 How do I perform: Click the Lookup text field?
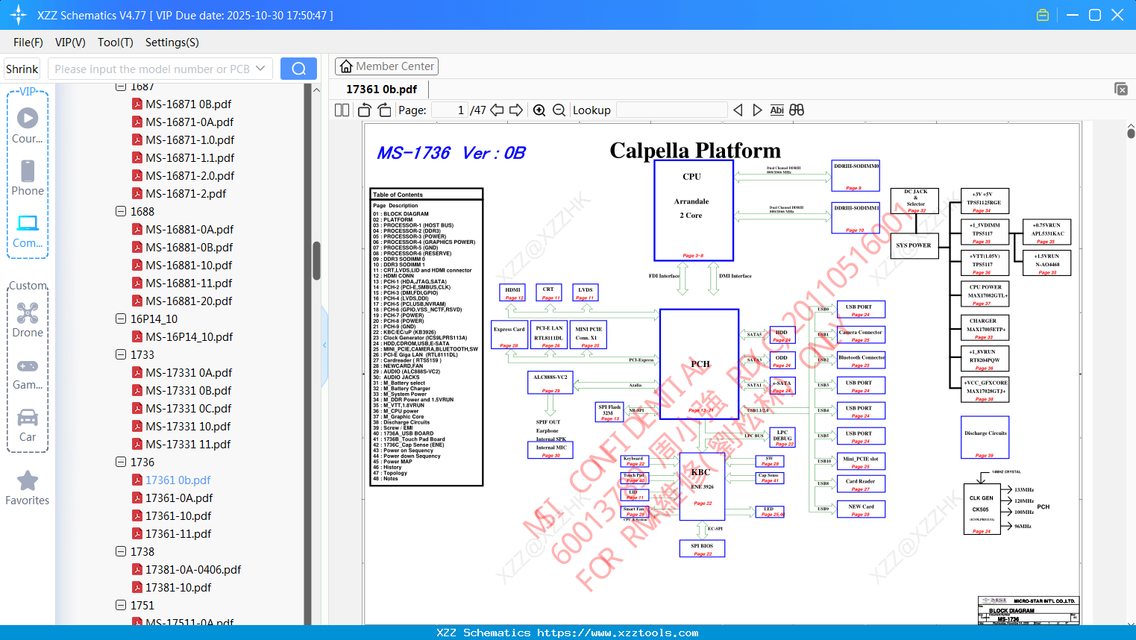(x=671, y=110)
